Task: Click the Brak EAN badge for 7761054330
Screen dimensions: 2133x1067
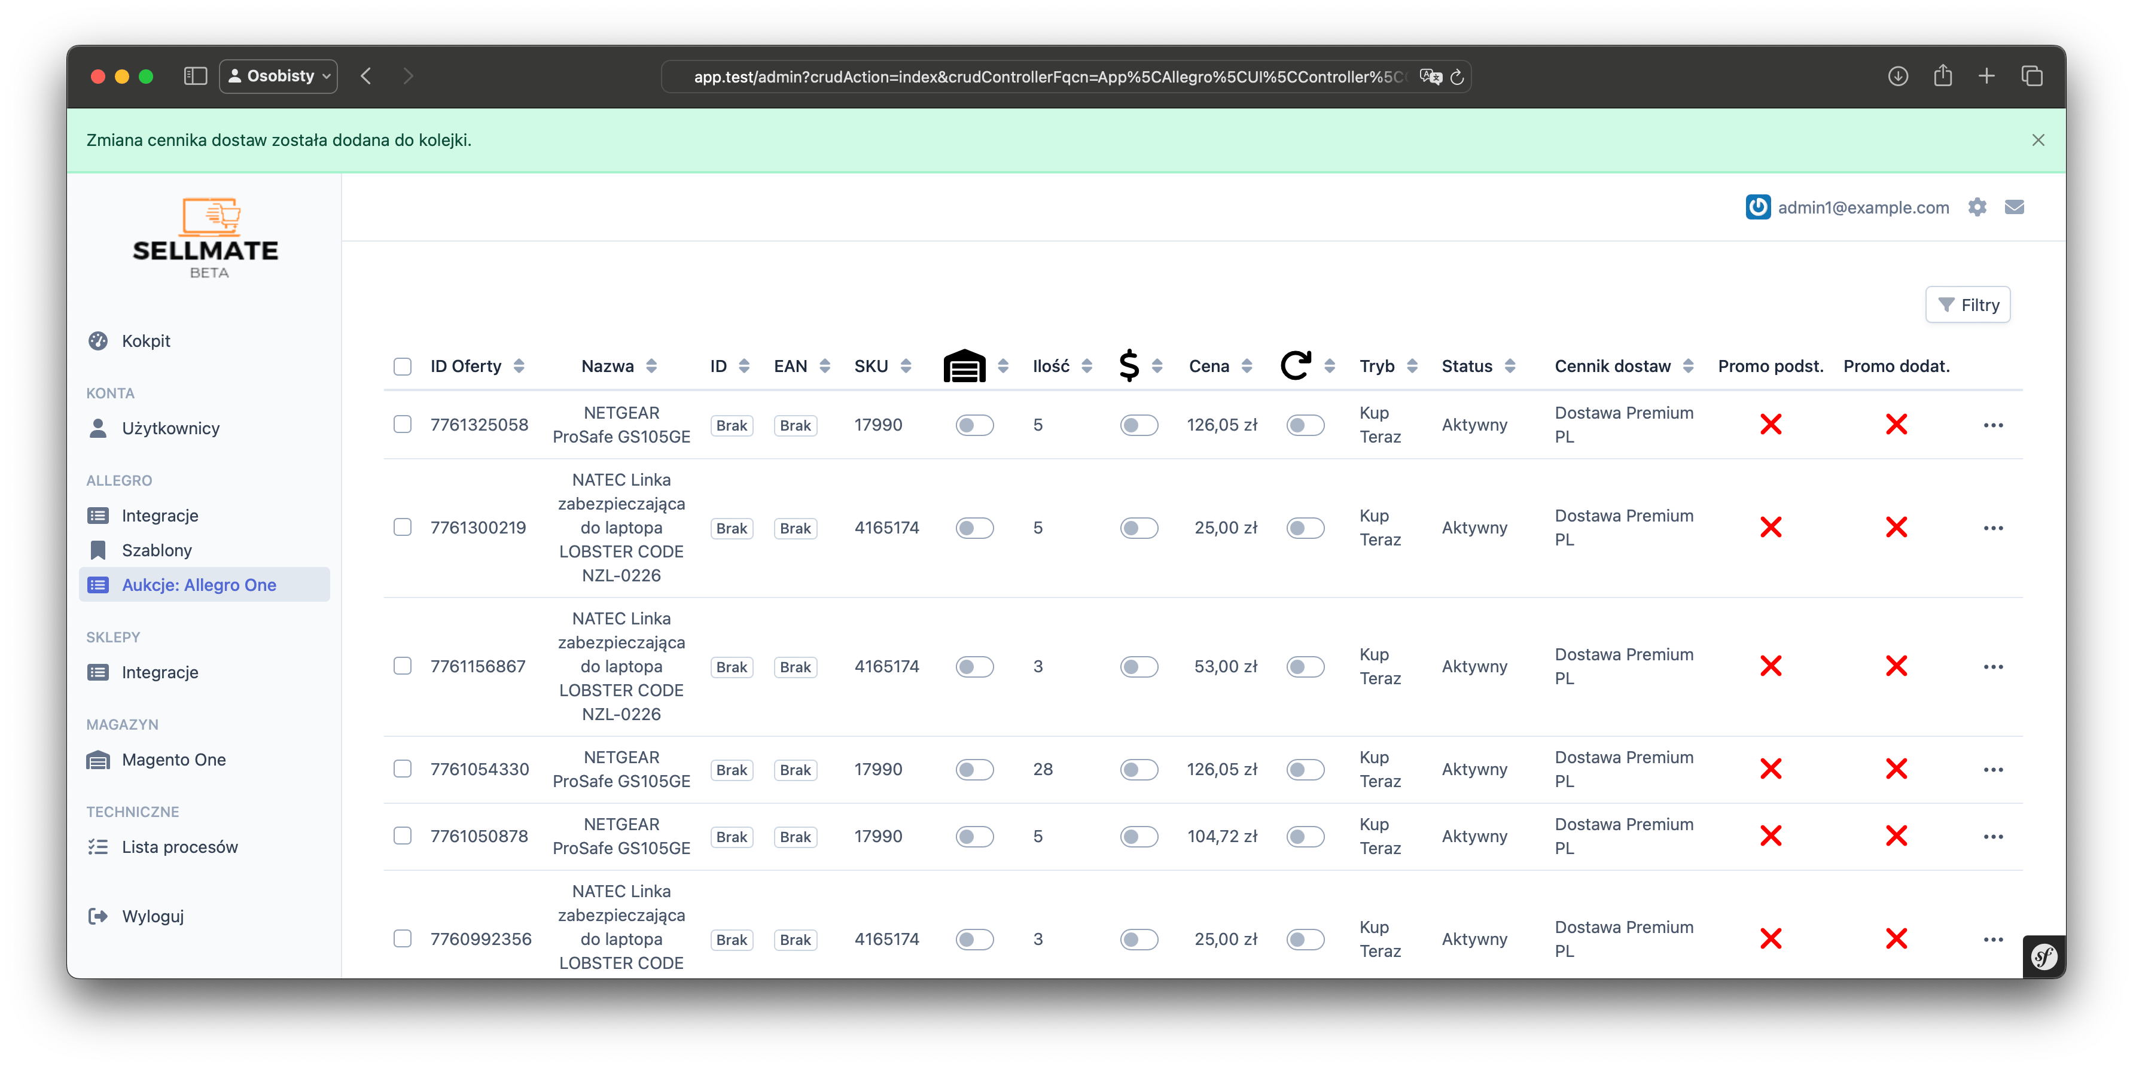Action: point(795,769)
